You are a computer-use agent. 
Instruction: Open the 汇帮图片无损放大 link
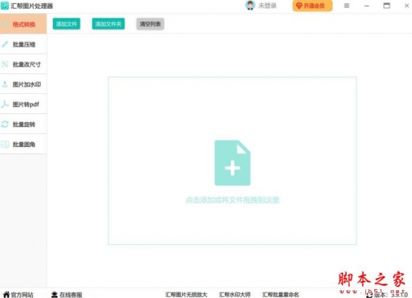pyautogui.click(x=186, y=295)
